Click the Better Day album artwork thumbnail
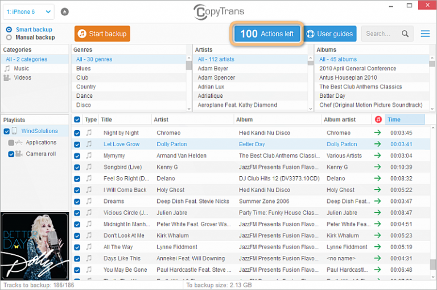The width and height of the screenshot is (437, 290). click(x=35, y=246)
